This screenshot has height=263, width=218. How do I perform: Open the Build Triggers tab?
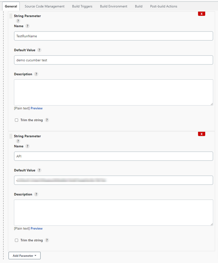[x=82, y=6]
